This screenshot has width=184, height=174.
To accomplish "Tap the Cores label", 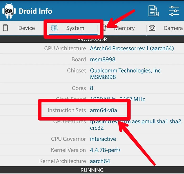I will pos(79,88).
